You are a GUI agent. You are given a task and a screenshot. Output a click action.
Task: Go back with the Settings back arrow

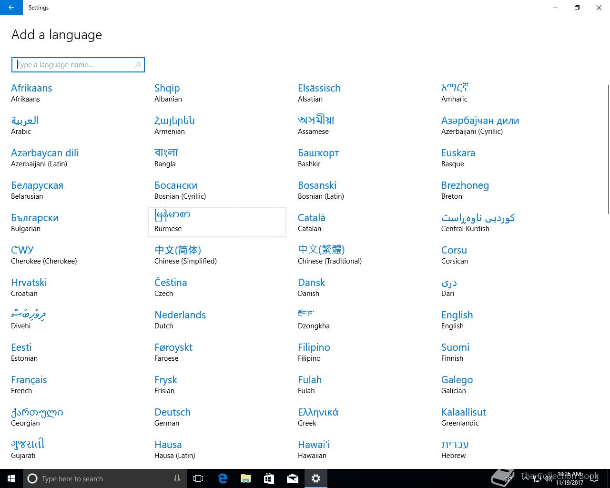[11, 8]
